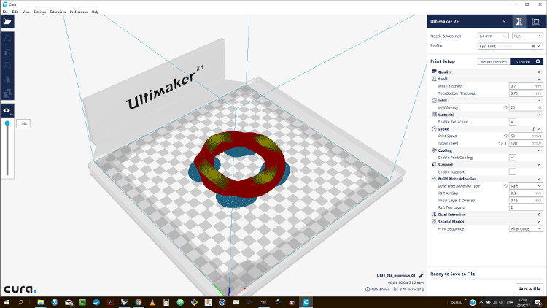
Task: Open the PLA material dropdown
Action: pyautogui.click(x=527, y=36)
